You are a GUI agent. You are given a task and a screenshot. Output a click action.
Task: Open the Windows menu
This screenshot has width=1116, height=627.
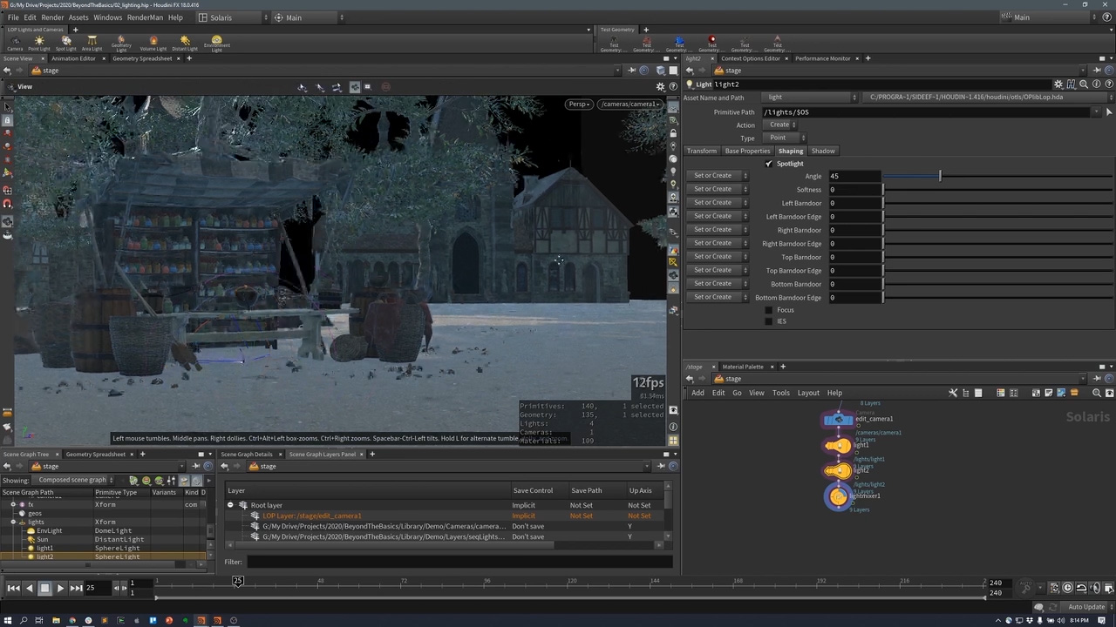(108, 17)
